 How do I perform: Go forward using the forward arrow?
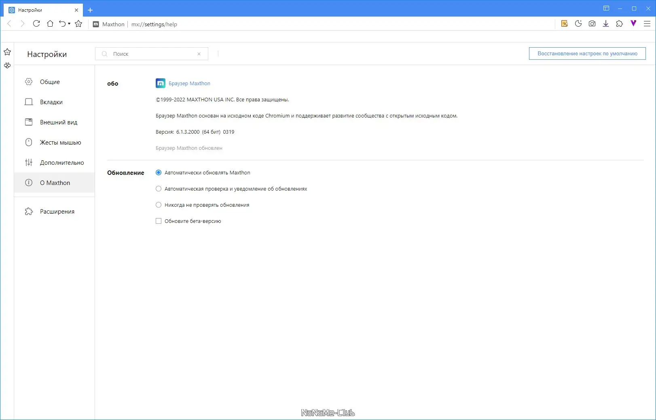click(23, 24)
